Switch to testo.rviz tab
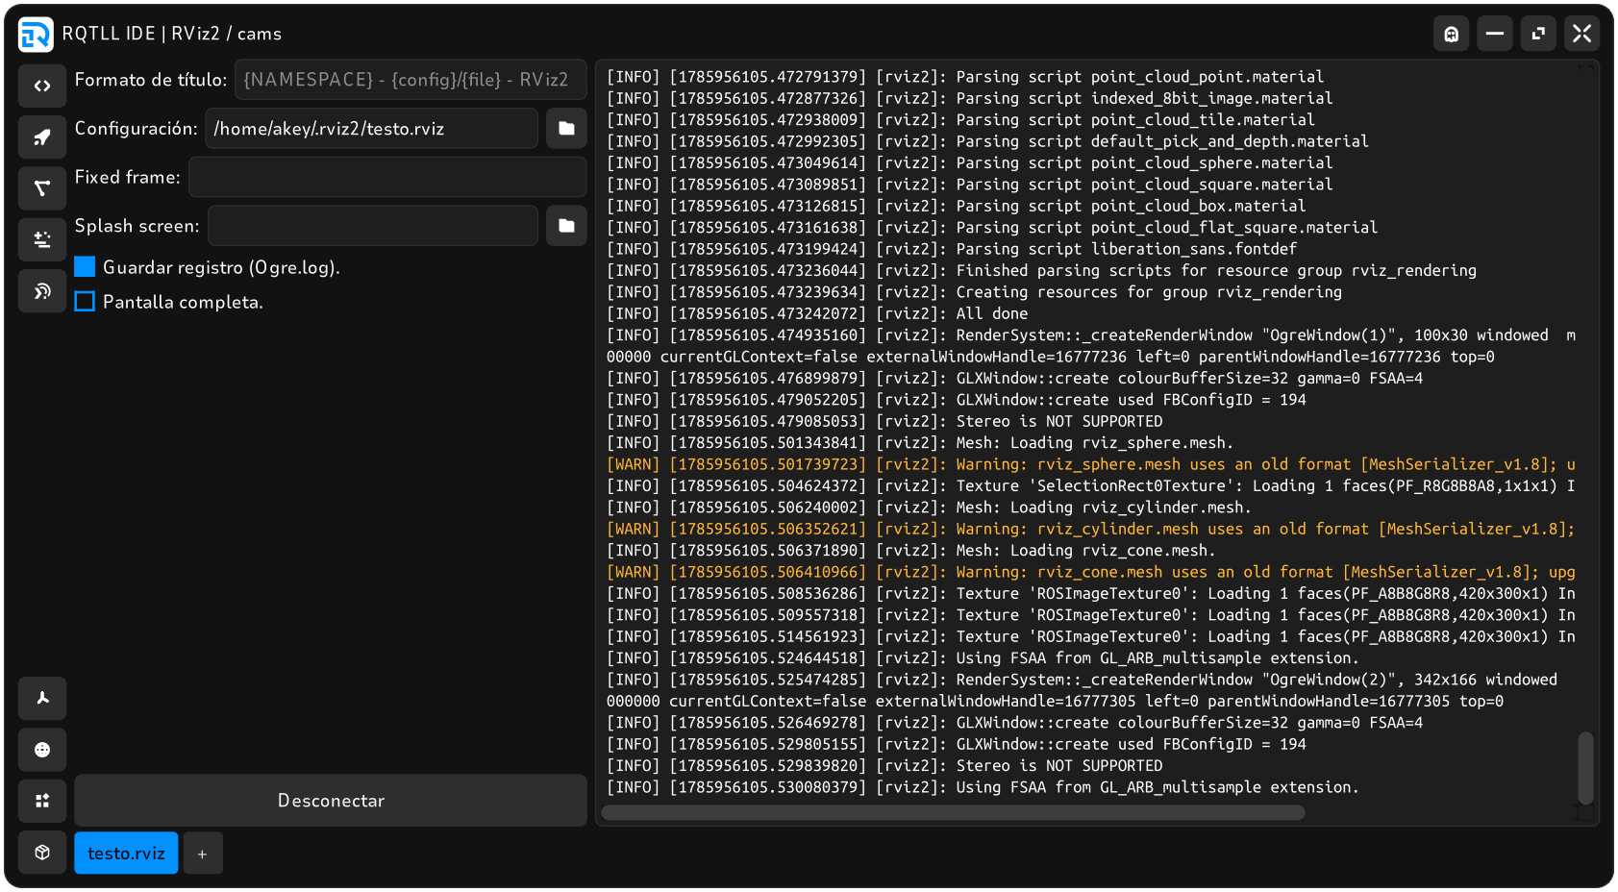The image size is (1618, 892). (x=126, y=853)
